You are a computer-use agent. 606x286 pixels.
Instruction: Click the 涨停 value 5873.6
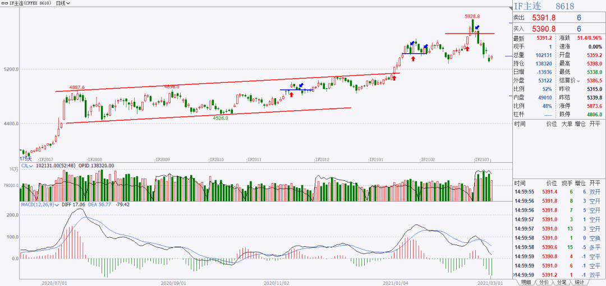[594, 106]
